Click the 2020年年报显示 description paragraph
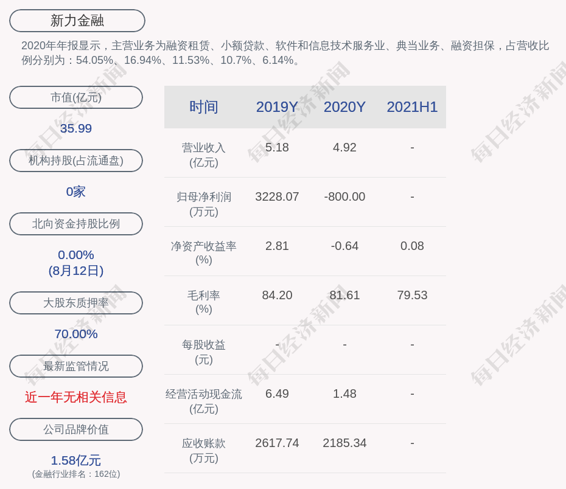 [x=285, y=53]
